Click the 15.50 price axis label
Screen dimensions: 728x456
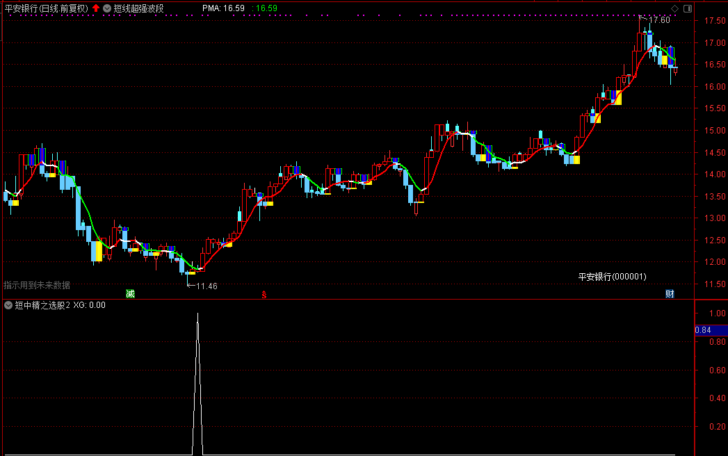click(715, 108)
